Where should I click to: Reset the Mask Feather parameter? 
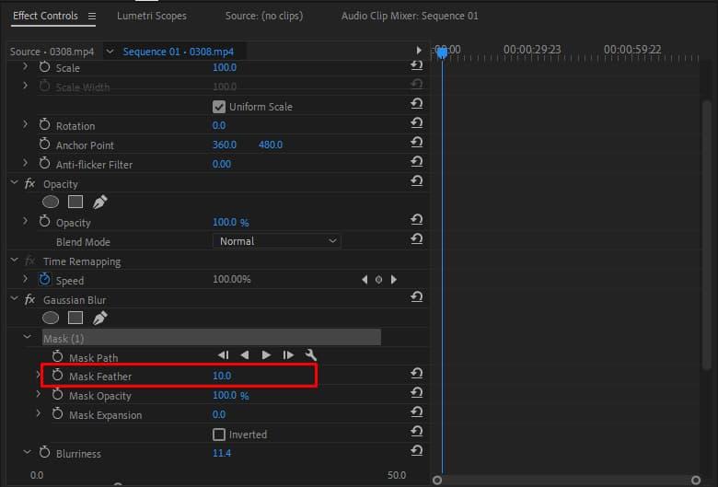pos(417,374)
